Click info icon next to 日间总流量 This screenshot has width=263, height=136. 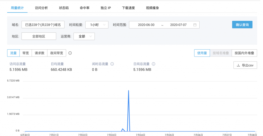point(153,64)
